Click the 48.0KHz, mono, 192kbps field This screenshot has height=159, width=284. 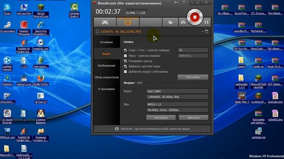[x=177, y=110]
